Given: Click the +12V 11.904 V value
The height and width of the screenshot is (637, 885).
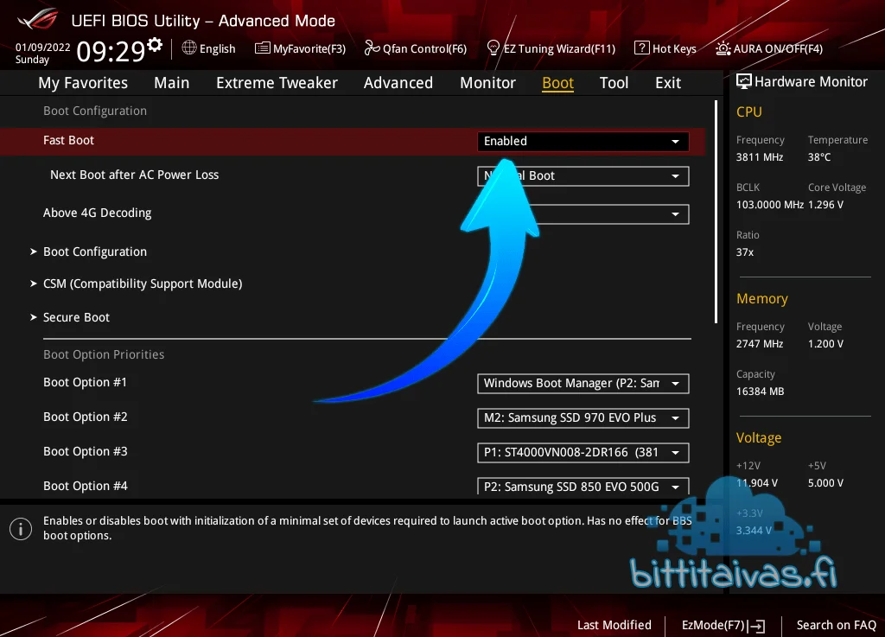Looking at the screenshot, I should 757,483.
